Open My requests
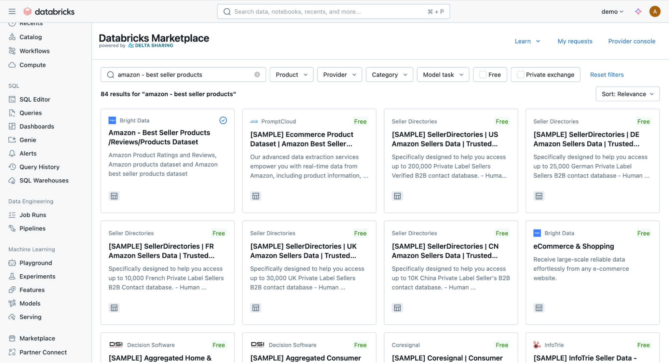This screenshot has height=363, width=669. pyautogui.click(x=575, y=41)
